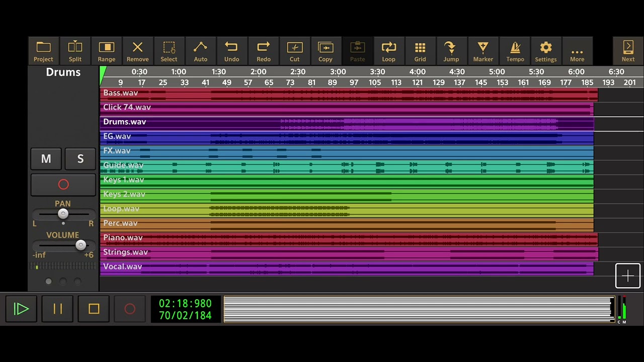Select the Vocal.wav track
Image resolution: width=644 pixels, height=362 pixels.
point(347,268)
